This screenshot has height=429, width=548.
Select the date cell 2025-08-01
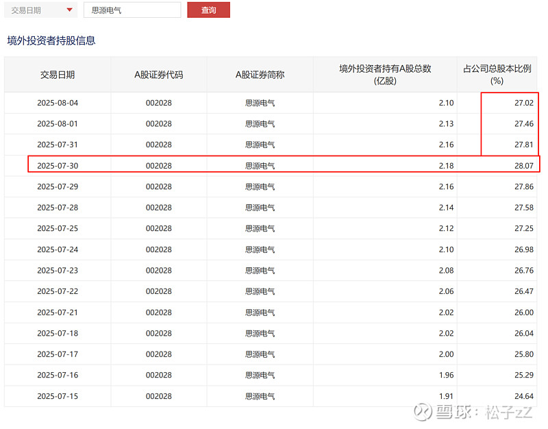[58, 124]
